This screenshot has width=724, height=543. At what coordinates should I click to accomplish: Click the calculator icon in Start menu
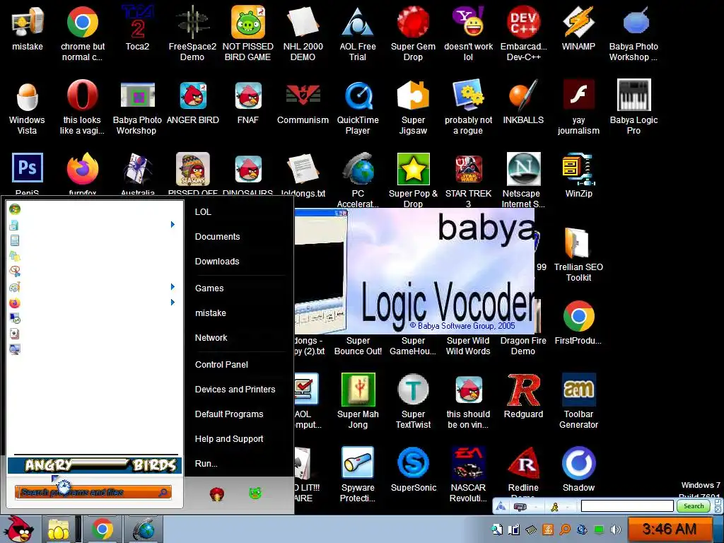(x=15, y=240)
